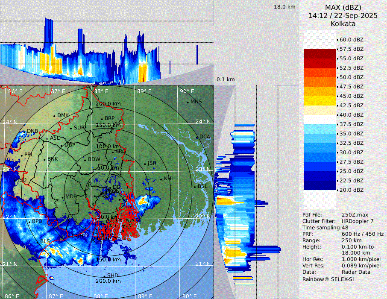
Task: Click the KHL station marker
Action: [x=161, y=179]
